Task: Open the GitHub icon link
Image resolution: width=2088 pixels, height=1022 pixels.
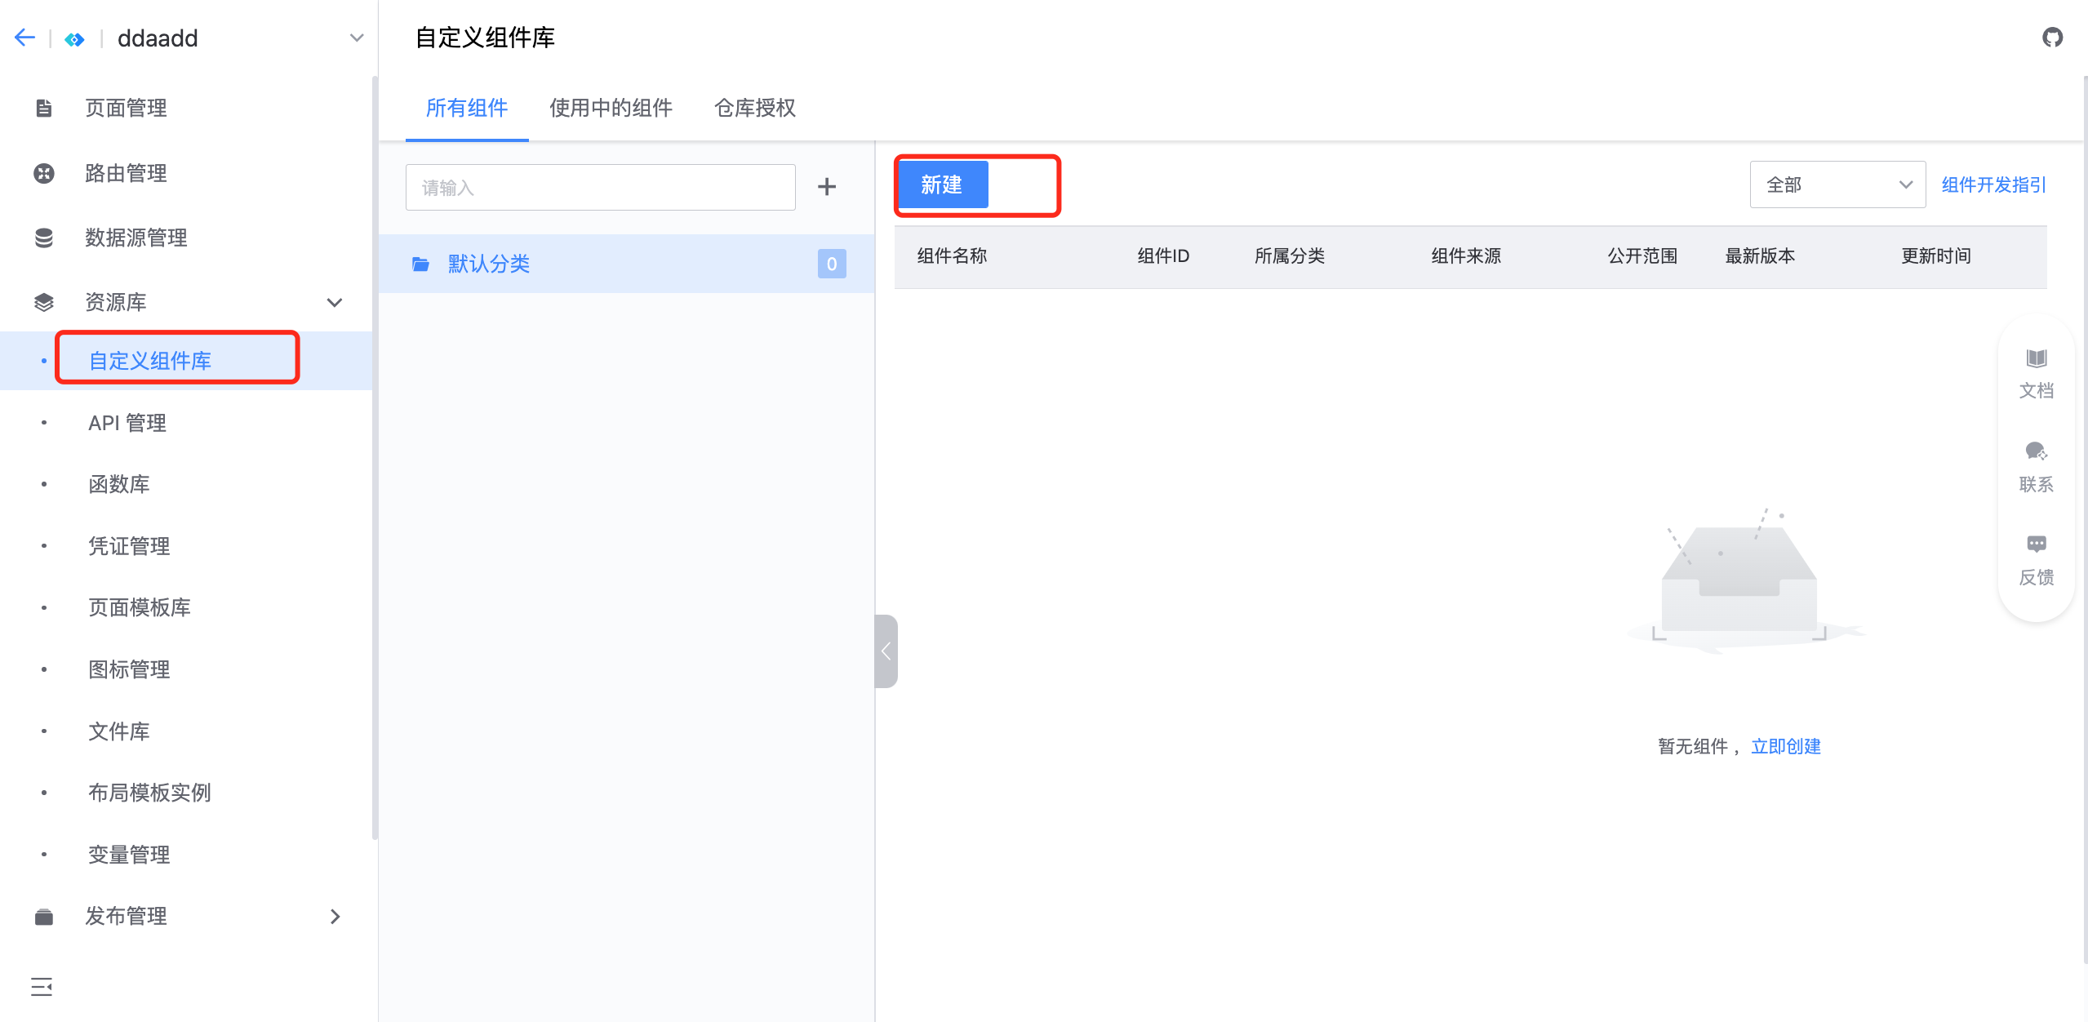Action: click(2052, 38)
